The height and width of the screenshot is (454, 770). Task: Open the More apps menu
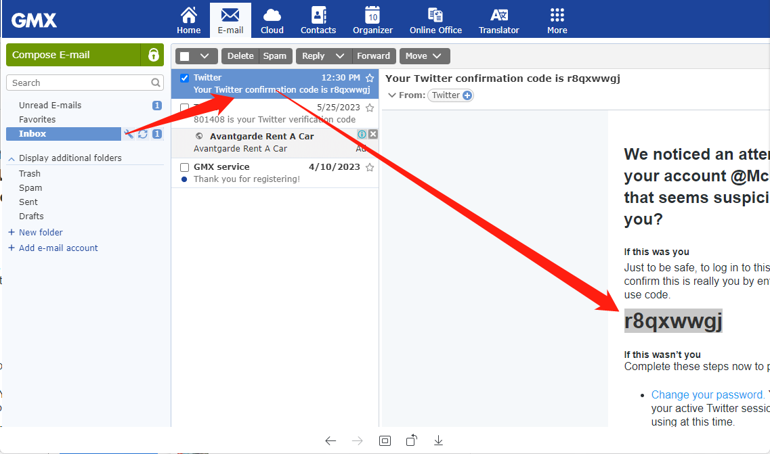(557, 20)
